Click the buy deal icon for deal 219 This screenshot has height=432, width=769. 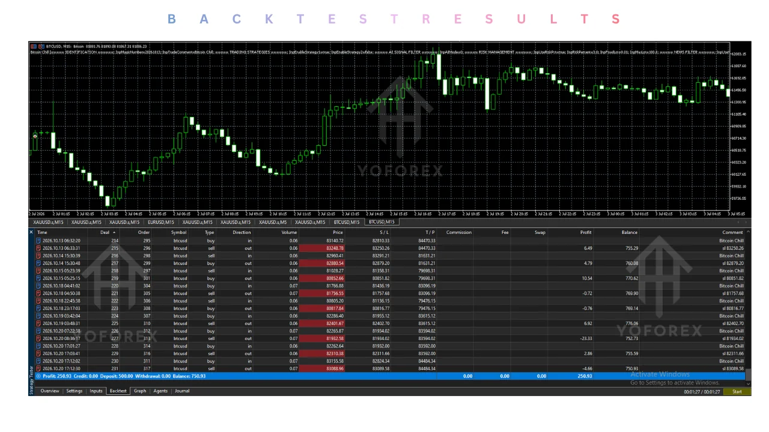coord(39,278)
